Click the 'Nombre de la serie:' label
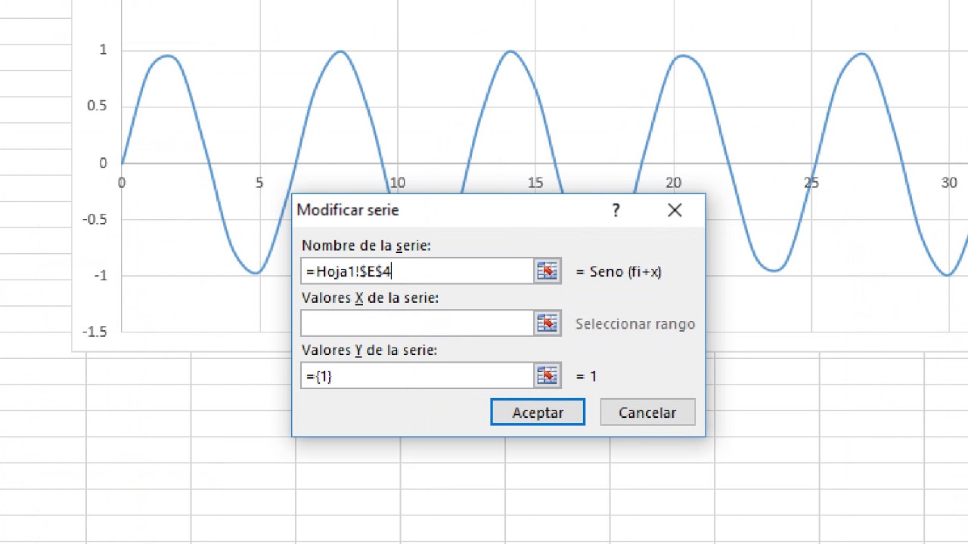Image resolution: width=968 pixels, height=544 pixels. tap(366, 246)
